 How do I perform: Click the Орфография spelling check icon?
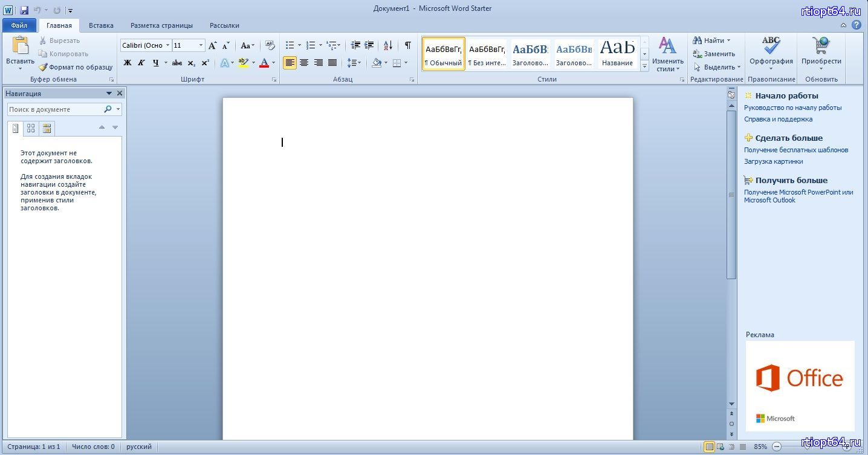pyautogui.click(x=771, y=45)
